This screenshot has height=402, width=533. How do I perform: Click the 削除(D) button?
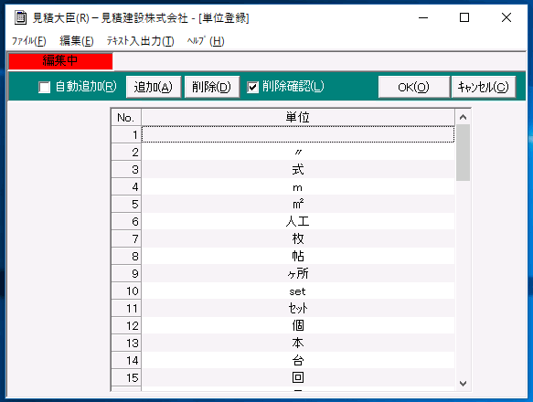pos(212,87)
